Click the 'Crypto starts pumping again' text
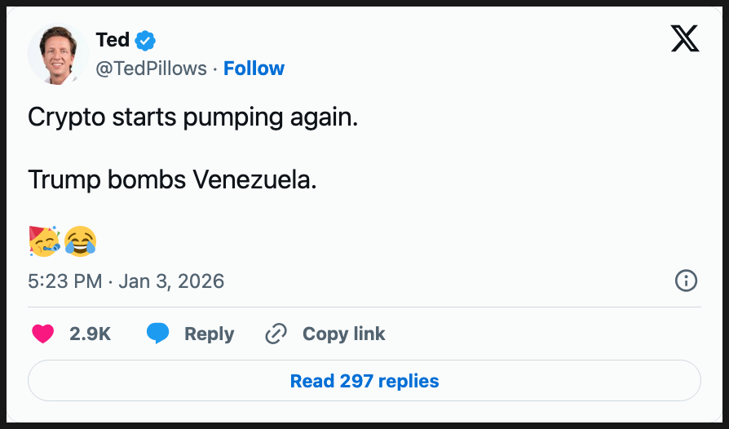Screen dimensions: 729x429 pyautogui.click(x=192, y=117)
